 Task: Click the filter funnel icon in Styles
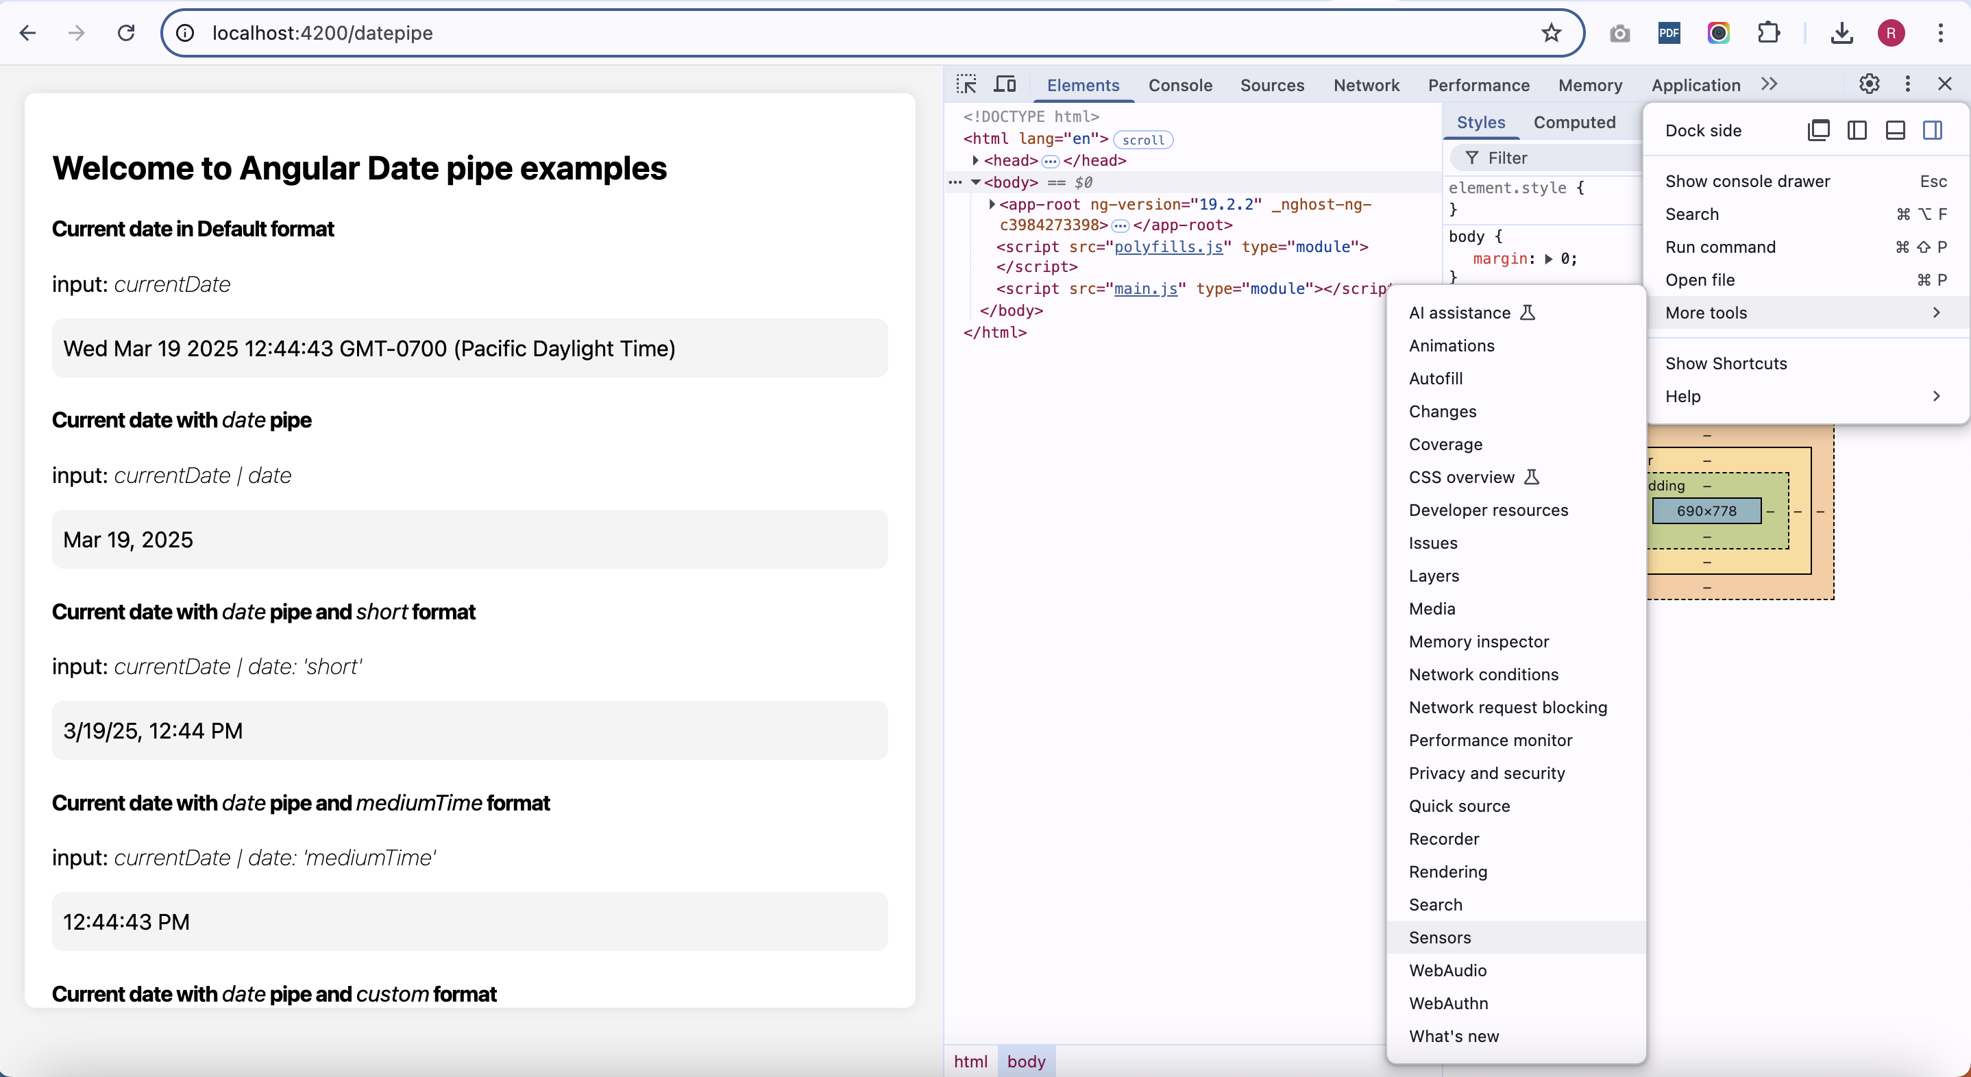1471,158
